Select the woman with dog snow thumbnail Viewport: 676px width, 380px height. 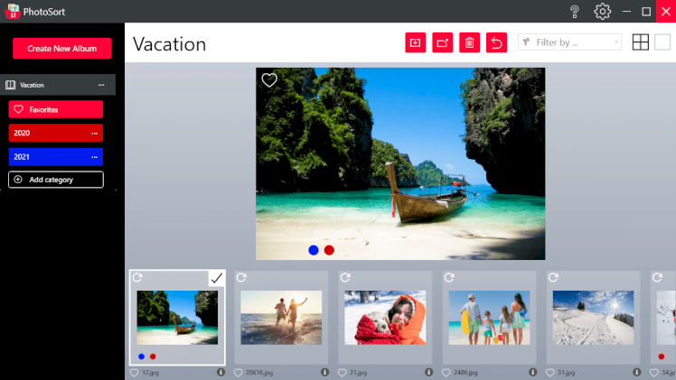click(x=385, y=318)
